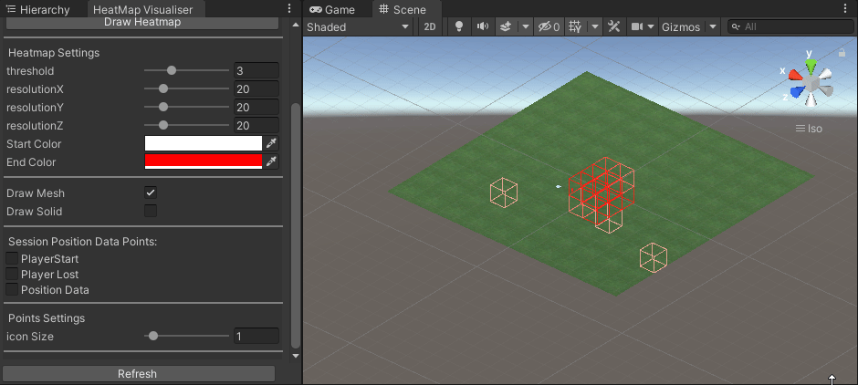This screenshot has width=858, height=385.
Task: Open the Shaded draw mode dropdown
Action: point(358,26)
